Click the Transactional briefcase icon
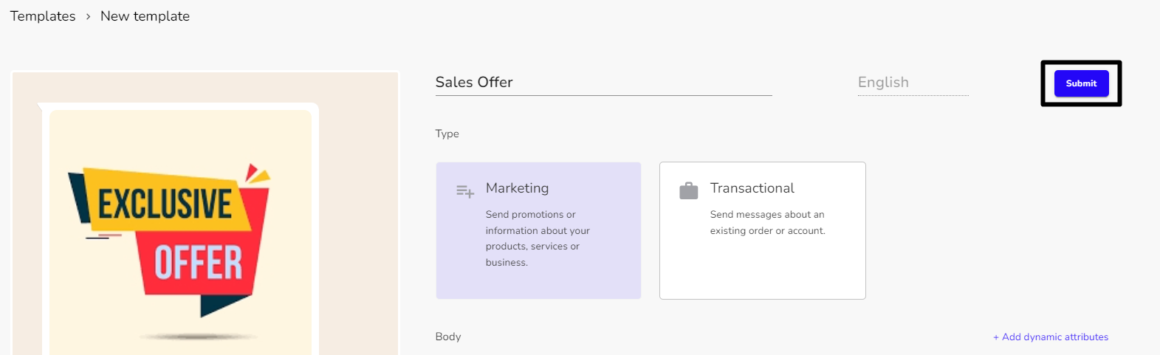1160x355 pixels. pos(688,190)
